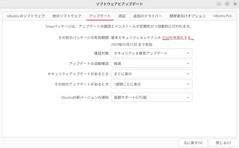Open the Ubuntu Pro tab
Screen dimensions: 240x148
222,16
